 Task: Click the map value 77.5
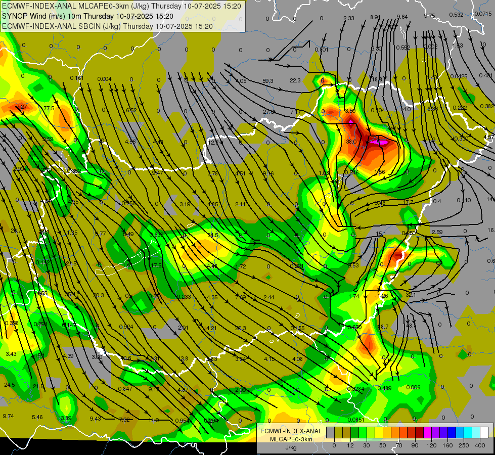click(49, 108)
